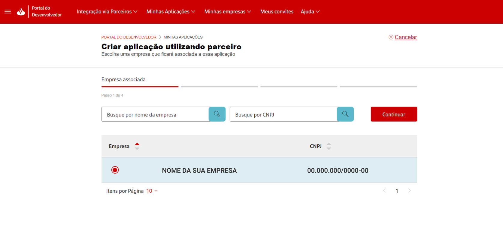The width and height of the screenshot is (503, 245).
Task: Click MINHAS APLICAÇÕES breadcrumb text
Action: 183,37
